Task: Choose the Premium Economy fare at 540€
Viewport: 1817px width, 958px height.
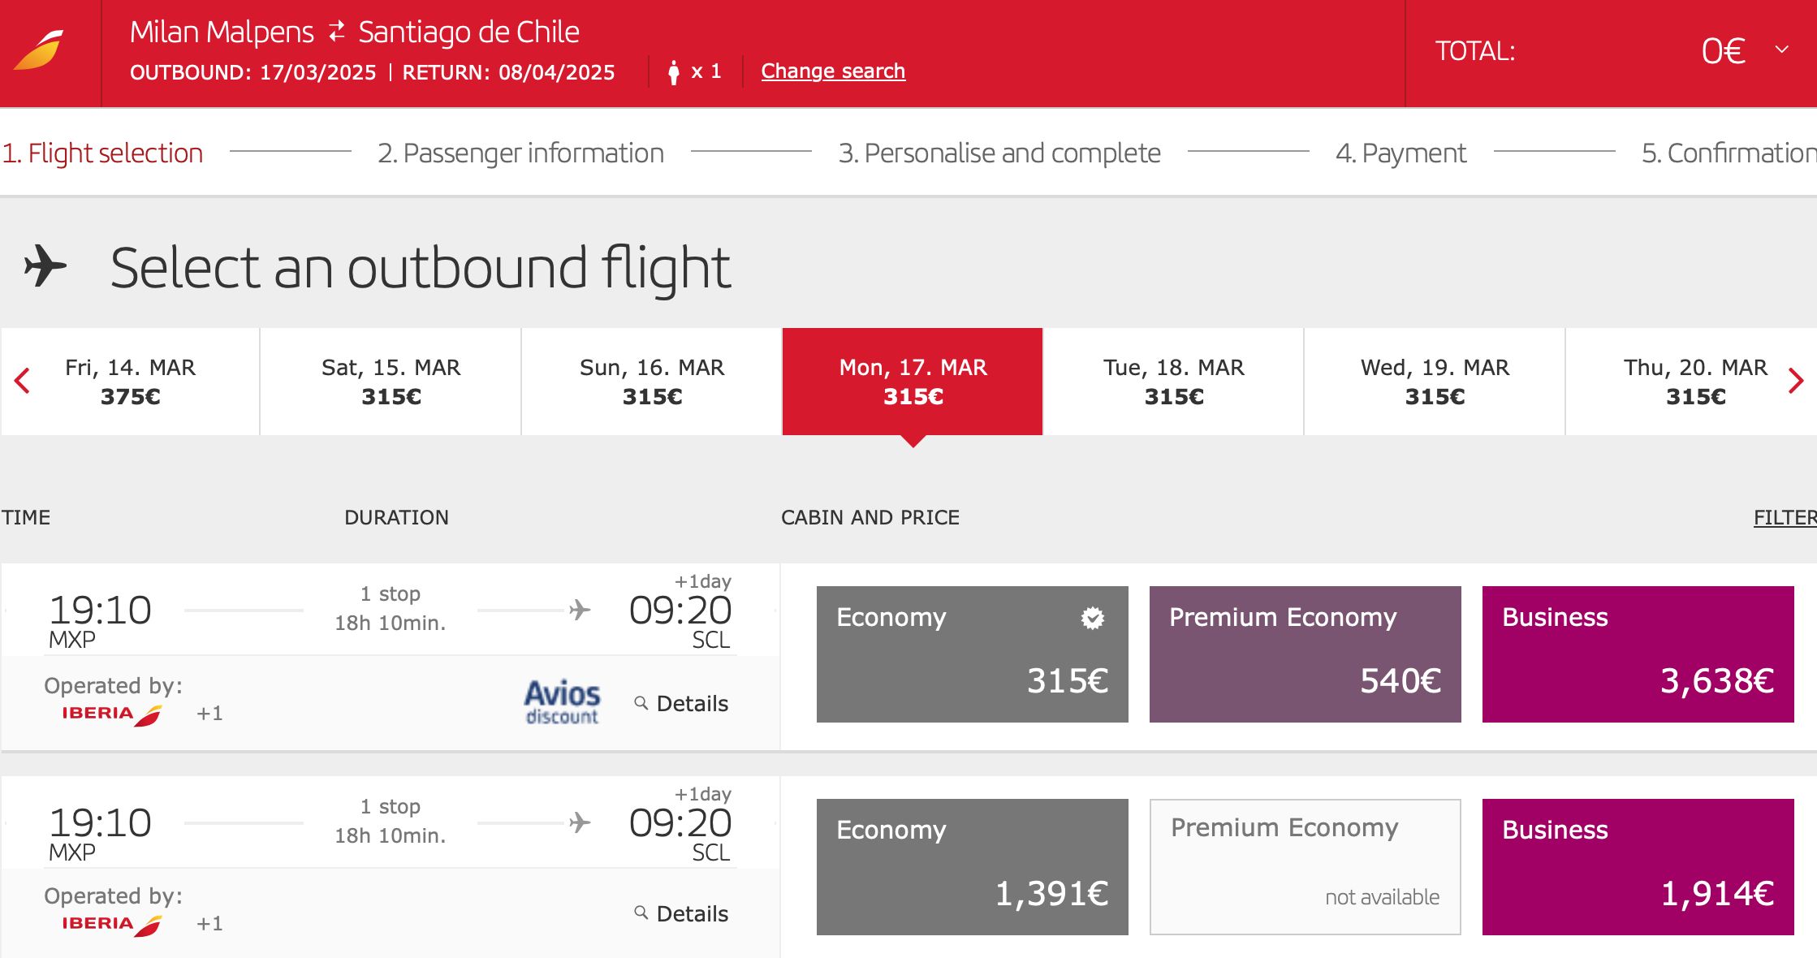Action: tap(1306, 654)
